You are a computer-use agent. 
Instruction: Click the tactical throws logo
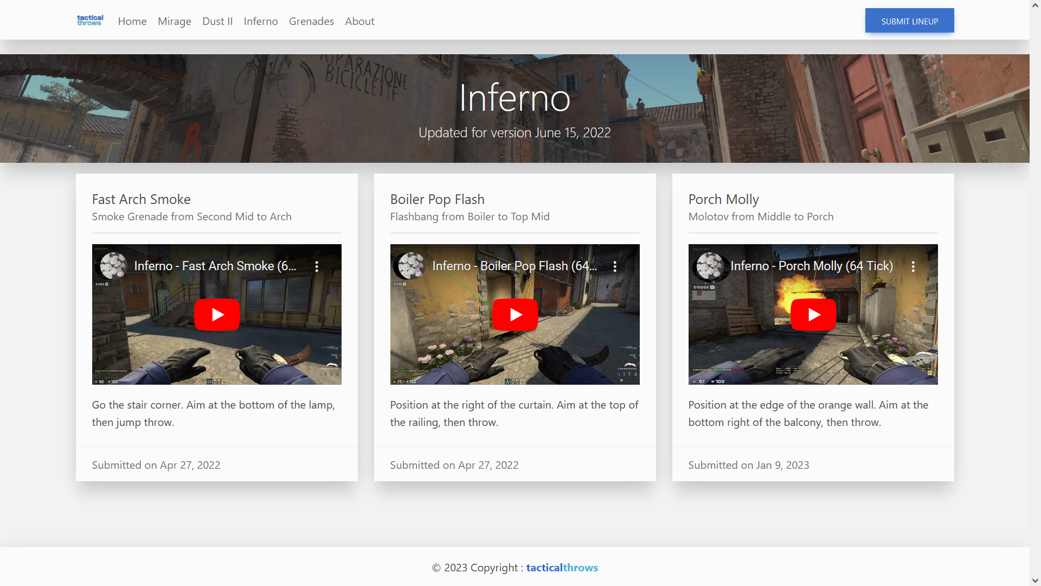point(89,20)
